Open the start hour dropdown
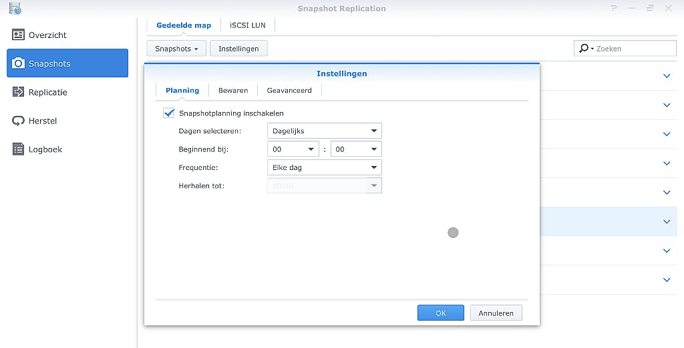The image size is (684, 348). 293,149
